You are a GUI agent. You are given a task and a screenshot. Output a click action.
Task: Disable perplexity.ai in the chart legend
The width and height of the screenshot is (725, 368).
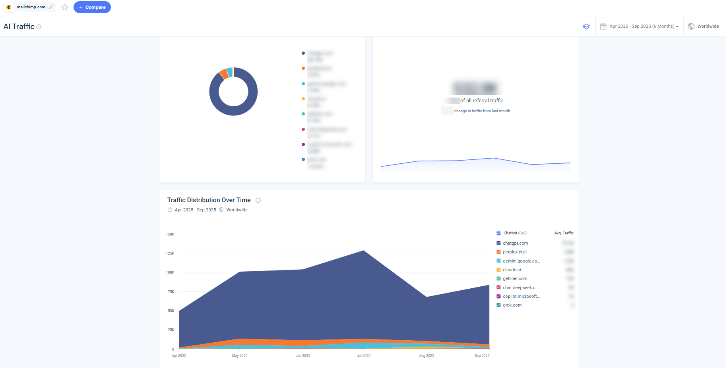point(498,252)
